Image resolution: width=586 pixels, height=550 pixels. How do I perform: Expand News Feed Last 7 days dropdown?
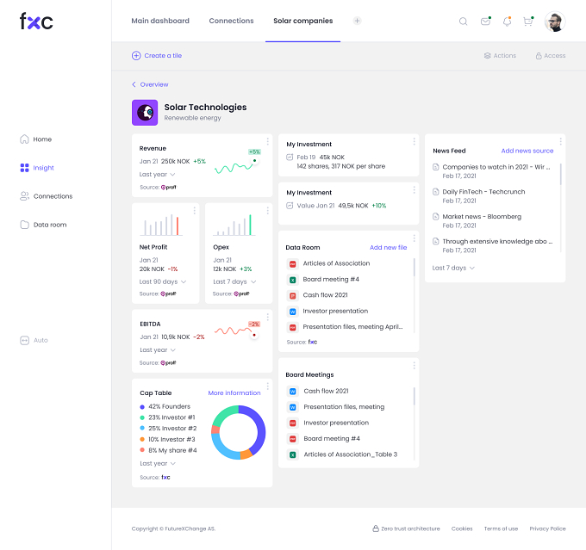coord(453,268)
